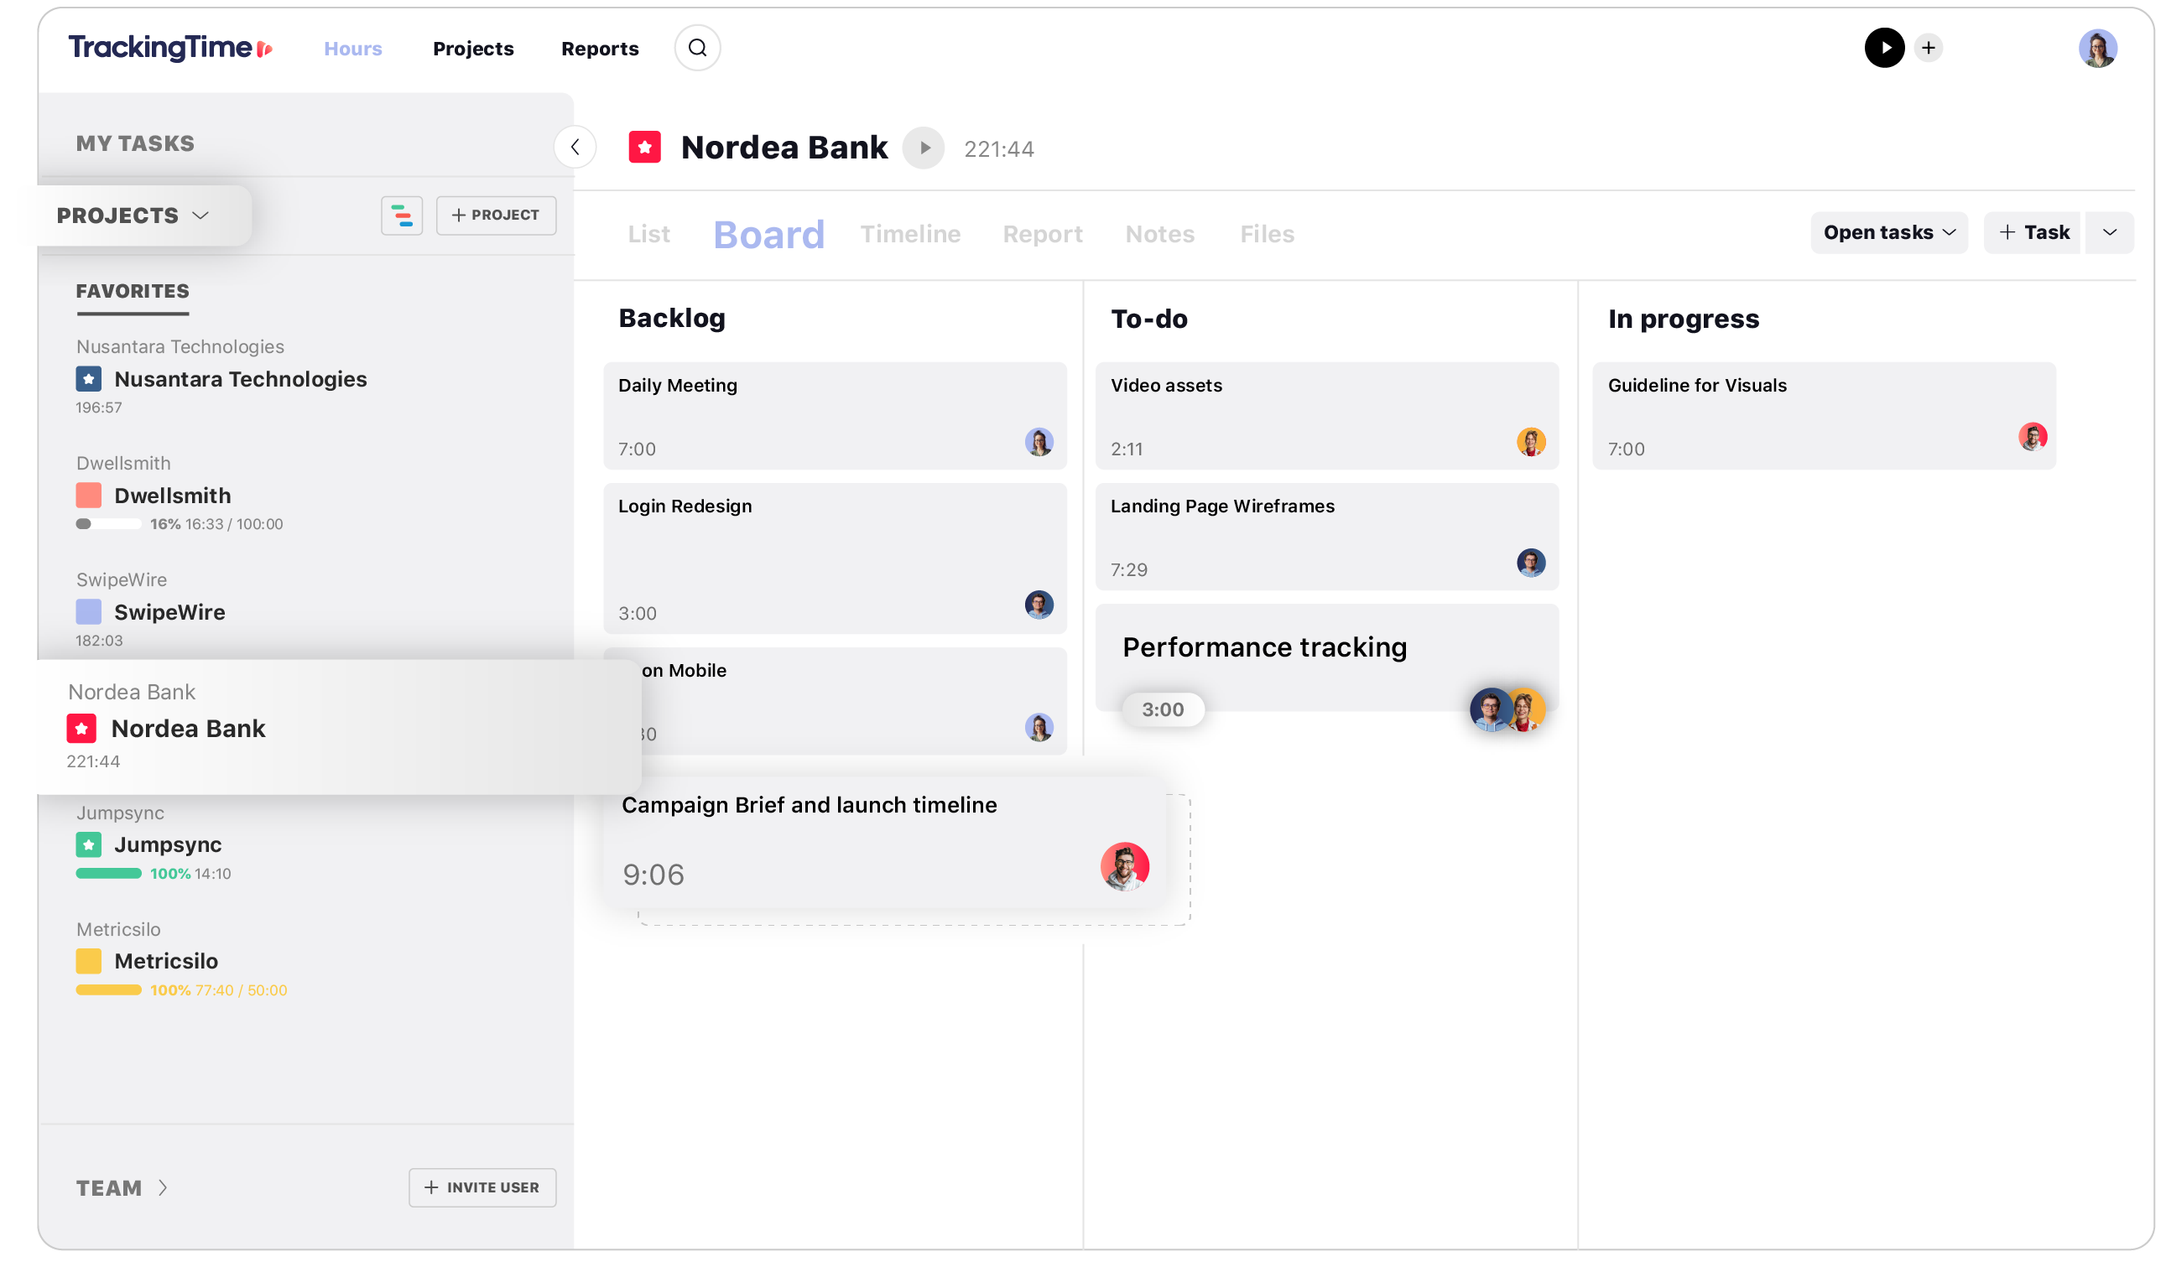Click the SwipeWire lavender color square
2166x1262 pixels.
point(89,611)
